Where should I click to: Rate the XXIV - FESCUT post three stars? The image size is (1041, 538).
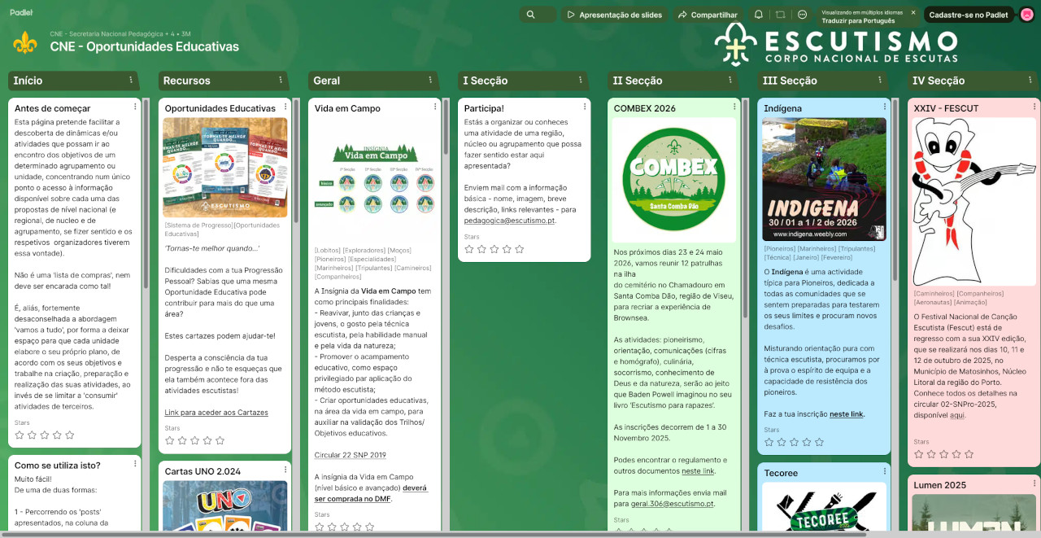[x=944, y=454]
